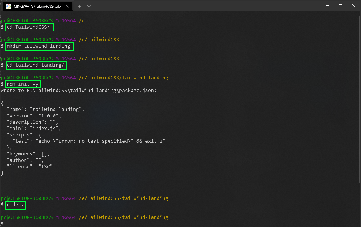Click the '"version": "1.0.0"' JSON line
Viewport: 361px width, 227px height.
coord(34,116)
